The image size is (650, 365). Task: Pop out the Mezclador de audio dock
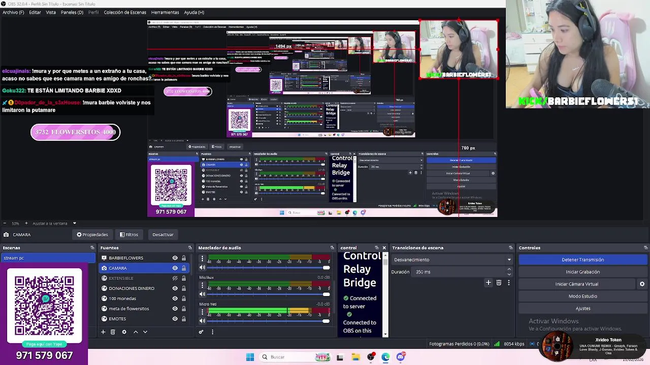[332, 248]
